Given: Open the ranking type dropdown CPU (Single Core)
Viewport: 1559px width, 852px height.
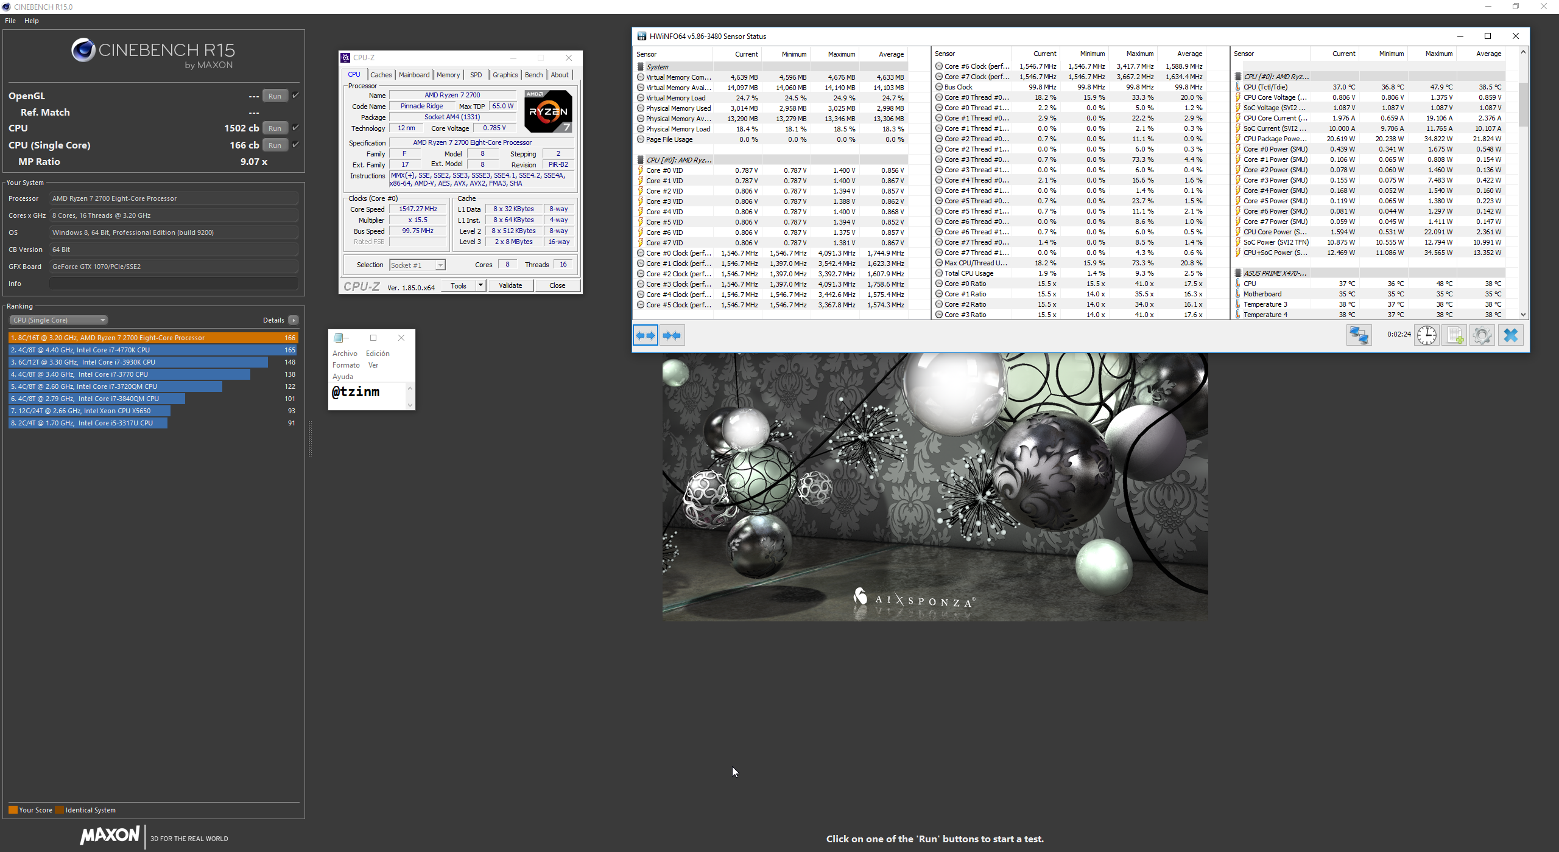Looking at the screenshot, I should click(x=58, y=320).
